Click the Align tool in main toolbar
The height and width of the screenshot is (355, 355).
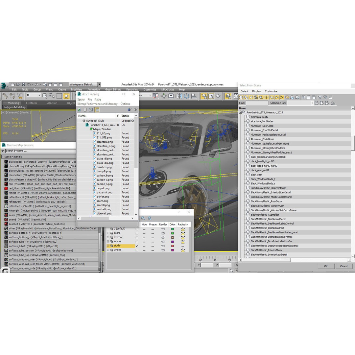(x=194, y=96)
